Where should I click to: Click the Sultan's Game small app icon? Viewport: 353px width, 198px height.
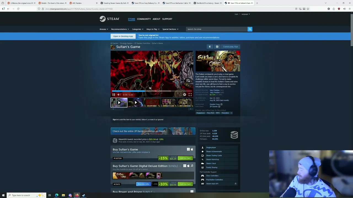113,47
